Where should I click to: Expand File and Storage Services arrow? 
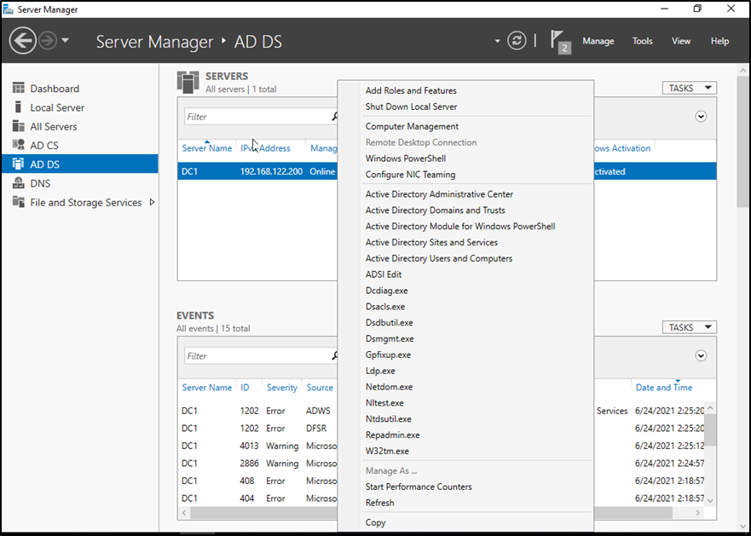coord(152,202)
